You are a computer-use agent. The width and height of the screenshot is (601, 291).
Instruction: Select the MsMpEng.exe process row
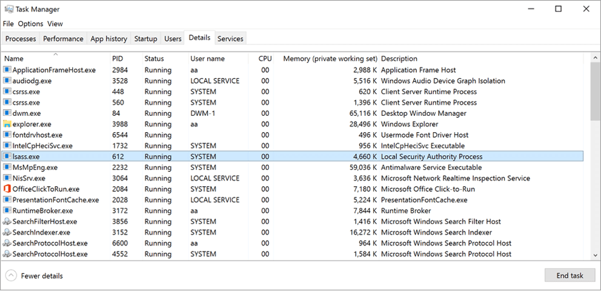[293, 167]
